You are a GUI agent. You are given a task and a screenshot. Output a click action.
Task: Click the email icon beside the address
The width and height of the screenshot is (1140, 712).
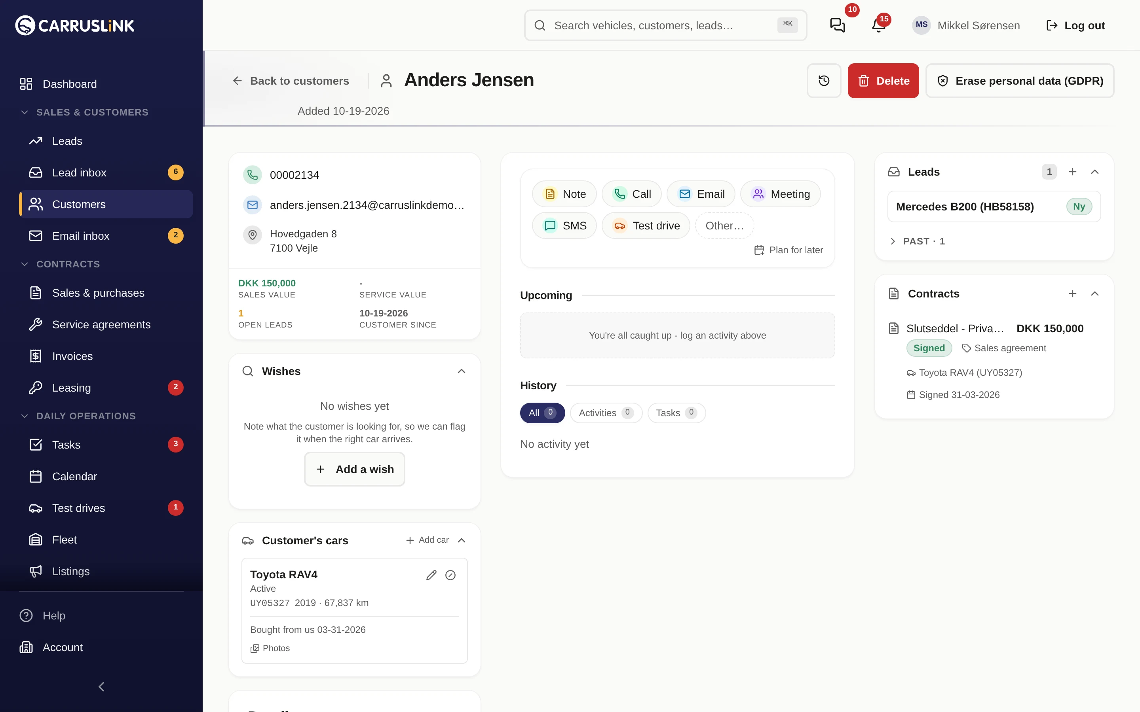click(x=253, y=205)
